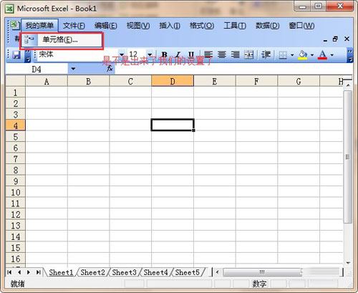This screenshot has height=293, width=358.
Task: Open 工具(T) menu
Action: pyautogui.click(x=235, y=25)
